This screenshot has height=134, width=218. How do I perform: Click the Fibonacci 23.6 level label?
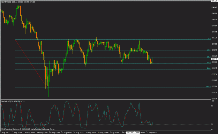[x=209, y=50]
